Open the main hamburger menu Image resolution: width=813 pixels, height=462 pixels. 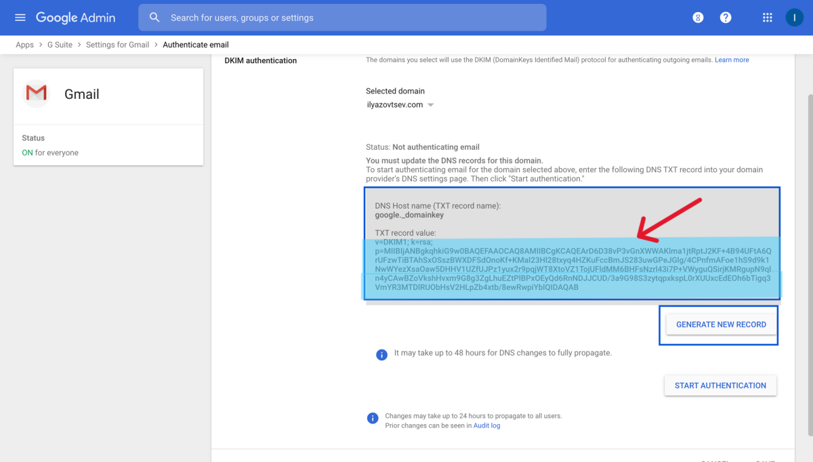click(20, 18)
